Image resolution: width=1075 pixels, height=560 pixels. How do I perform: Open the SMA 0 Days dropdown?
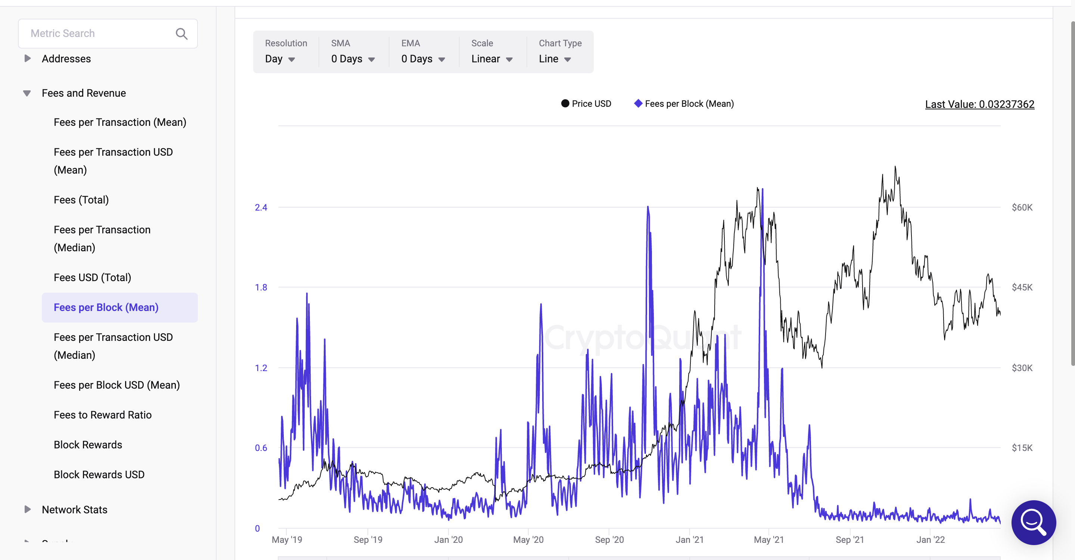click(353, 59)
